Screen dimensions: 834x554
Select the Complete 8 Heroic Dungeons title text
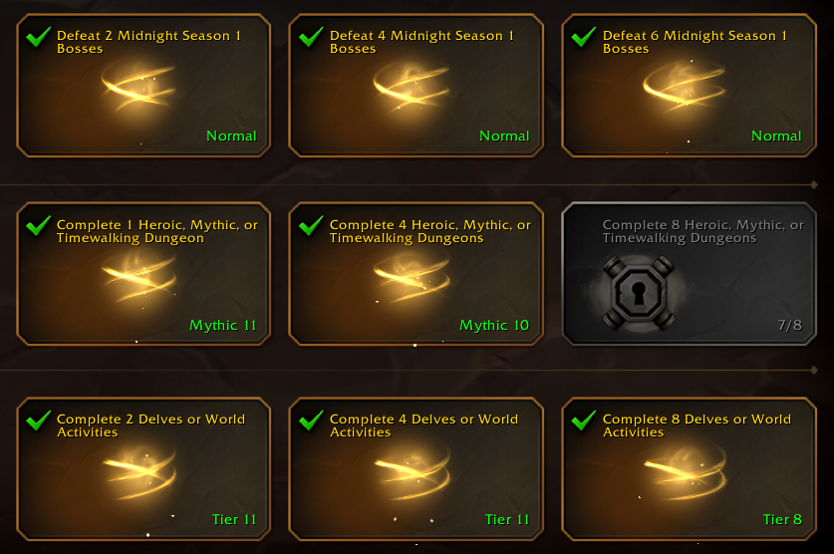coord(702,231)
